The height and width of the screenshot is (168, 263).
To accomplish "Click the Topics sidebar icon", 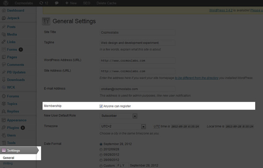I will click(4, 104).
